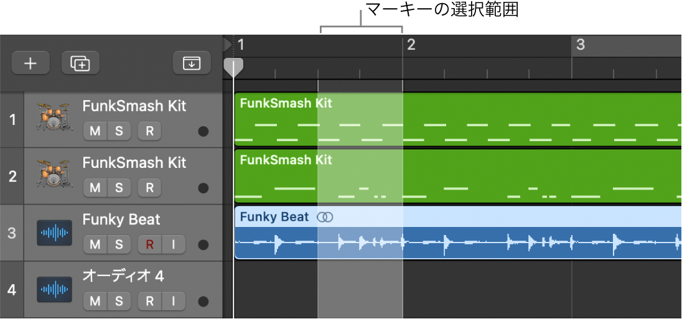The width and height of the screenshot is (682, 319).
Task: Add a new track with plus button
Action: coord(30,63)
